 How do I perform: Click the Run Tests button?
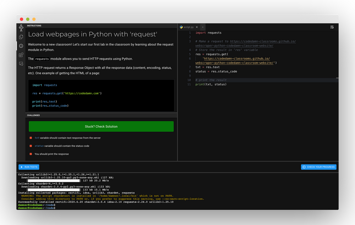(x=29, y=167)
